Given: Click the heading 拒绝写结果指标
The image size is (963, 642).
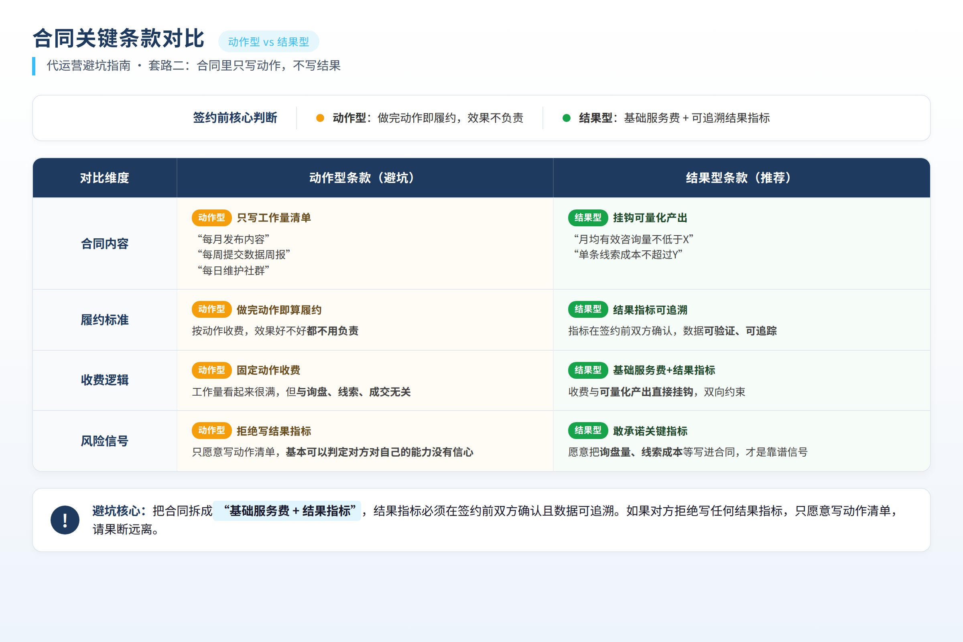Looking at the screenshot, I should (x=274, y=431).
